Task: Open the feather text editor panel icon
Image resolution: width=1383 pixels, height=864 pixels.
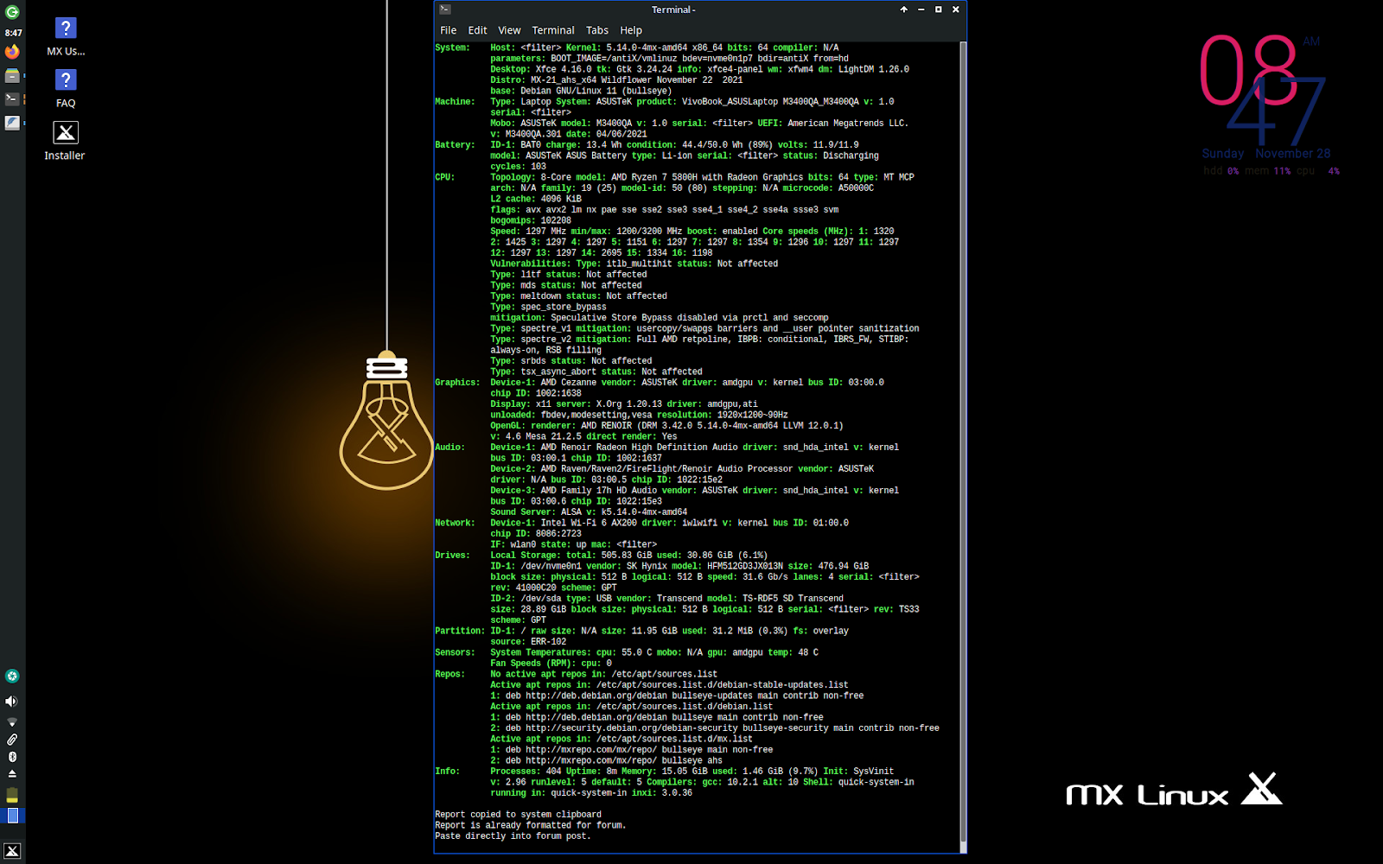Action: point(12,123)
